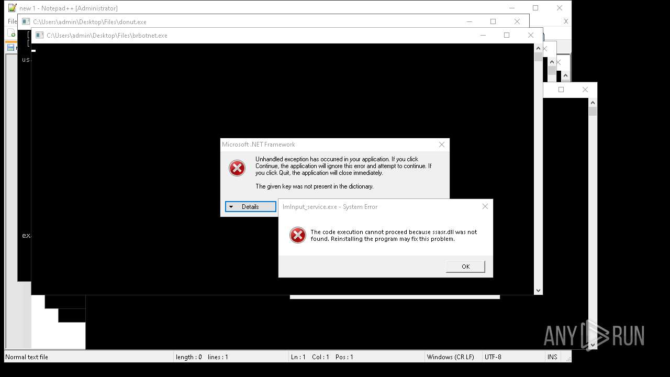Close the donut.exe console window
The height and width of the screenshot is (377, 670).
point(517,21)
